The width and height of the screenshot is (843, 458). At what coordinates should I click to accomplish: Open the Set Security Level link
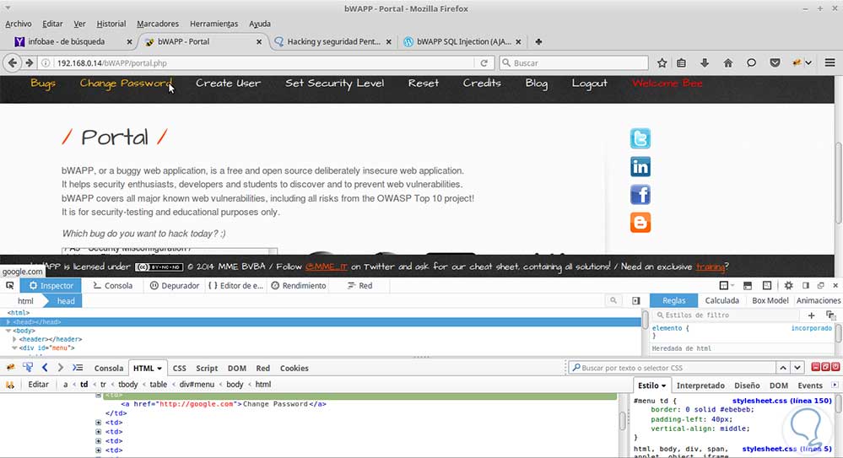tap(334, 84)
